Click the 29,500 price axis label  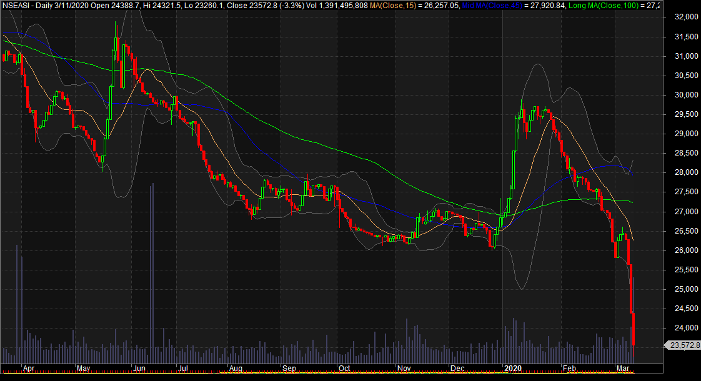click(686, 114)
